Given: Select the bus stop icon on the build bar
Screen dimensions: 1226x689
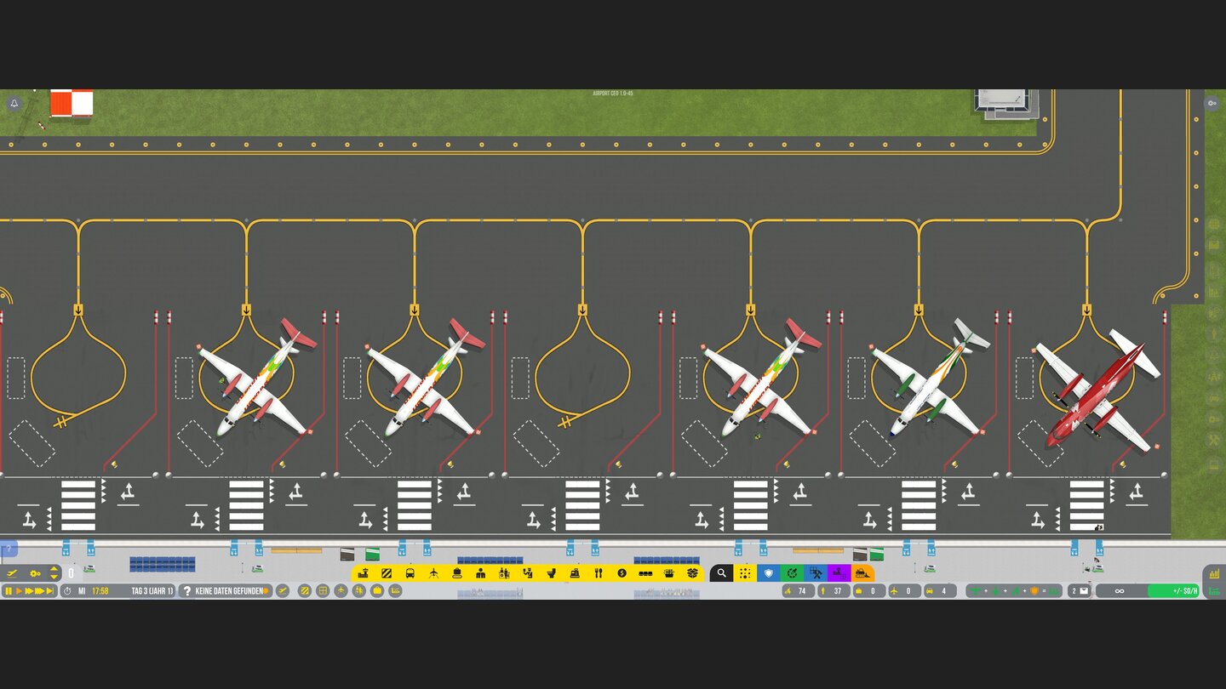Looking at the screenshot, I should 410,573.
